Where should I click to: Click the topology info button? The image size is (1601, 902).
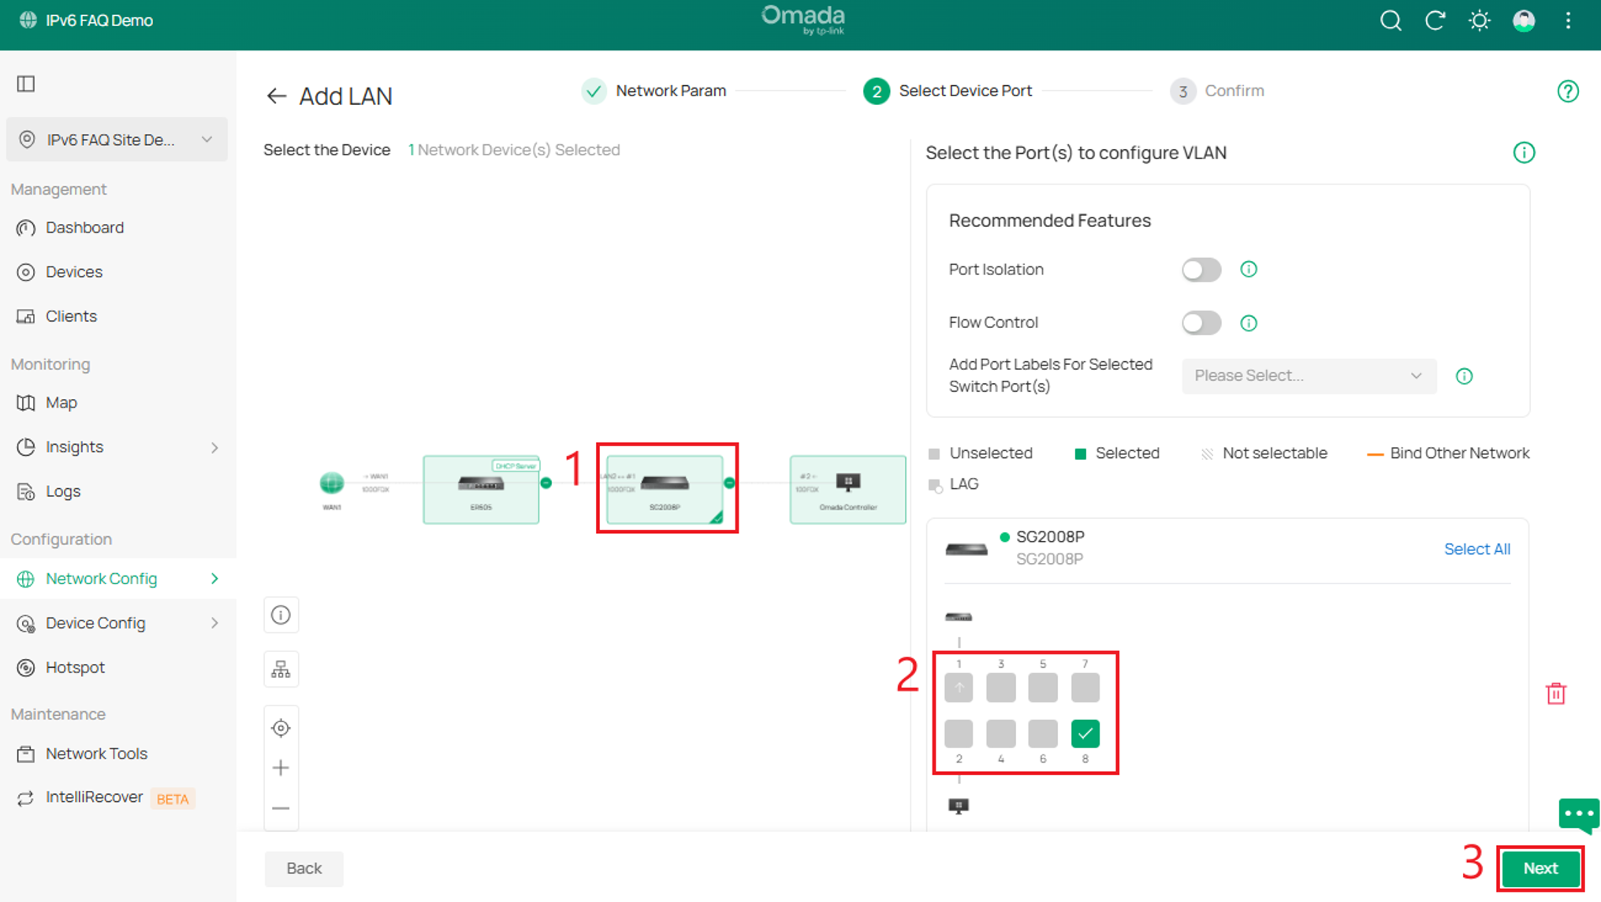(x=281, y=615)
